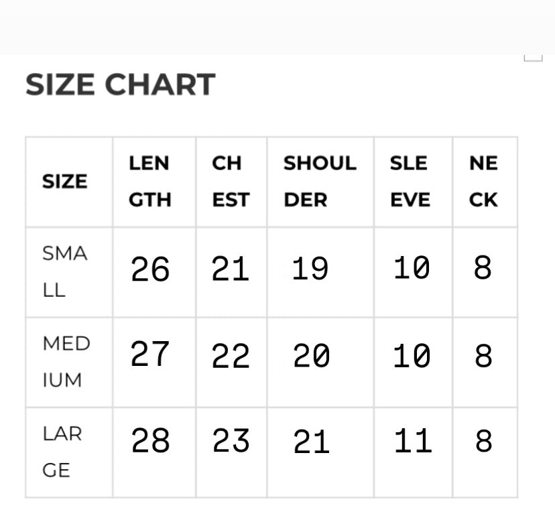This screenshot has height=510, width=555.
Task: Click the SMALL size row label
Action: pos(65,272)
